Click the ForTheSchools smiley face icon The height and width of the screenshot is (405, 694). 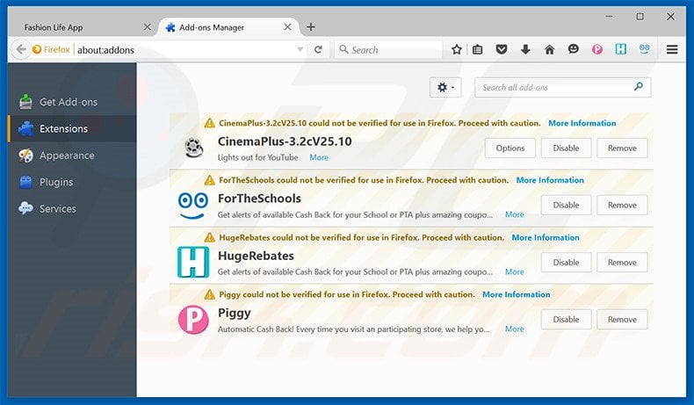pos(193,206)
